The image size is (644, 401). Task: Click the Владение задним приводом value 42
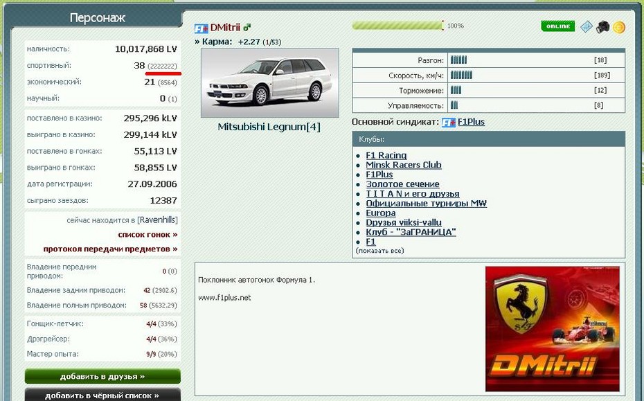pyautogui.click(x=147, y=290)
